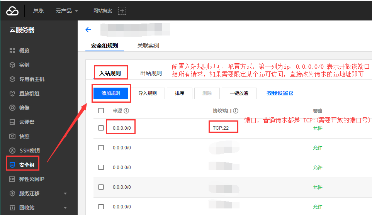Click 允许 policy in the TCP:22 row

318,128
